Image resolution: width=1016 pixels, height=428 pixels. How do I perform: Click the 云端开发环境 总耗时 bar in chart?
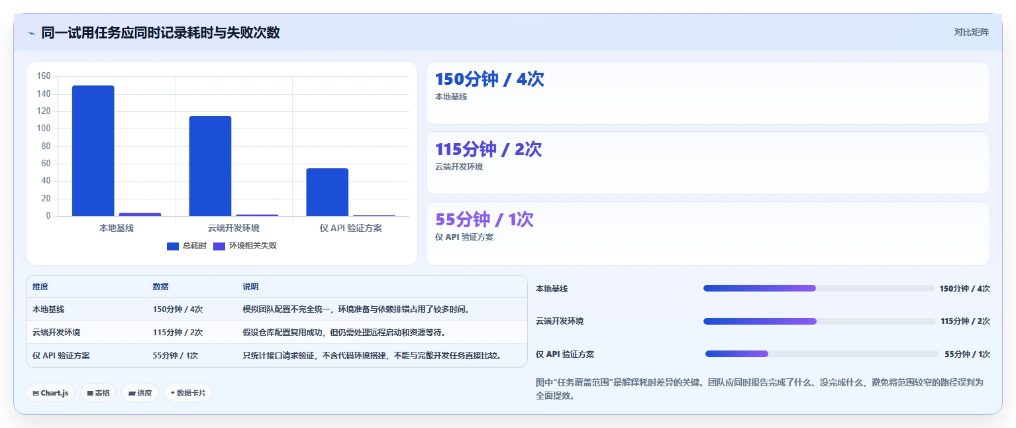[210, 166]
